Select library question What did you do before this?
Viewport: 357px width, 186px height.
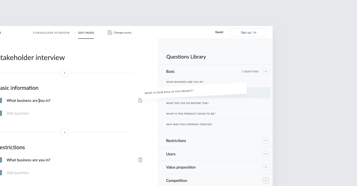(x=187, y=103)
